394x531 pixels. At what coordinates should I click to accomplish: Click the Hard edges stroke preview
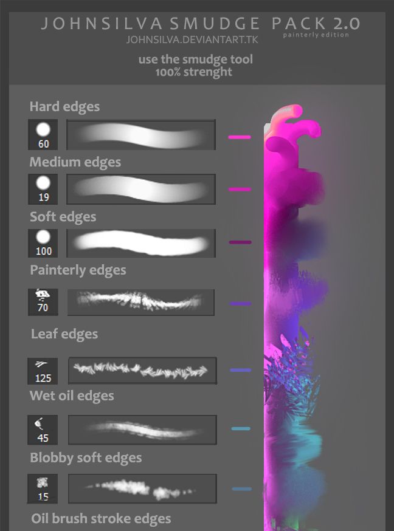[x=141, y=134]
